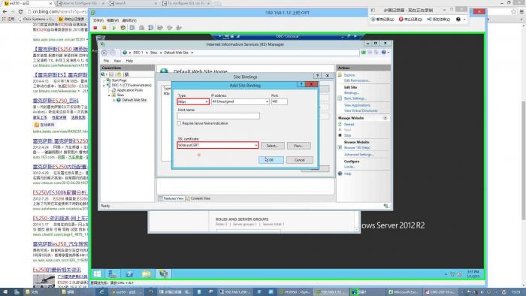Open the SSL certificate WildcastCERT dropdown
Viewport: 526px width, 296px height.
pos(218,145)
